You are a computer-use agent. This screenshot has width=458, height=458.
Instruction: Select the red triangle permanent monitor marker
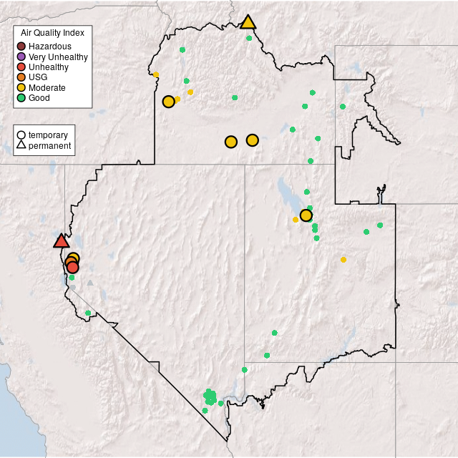[62, 241]
